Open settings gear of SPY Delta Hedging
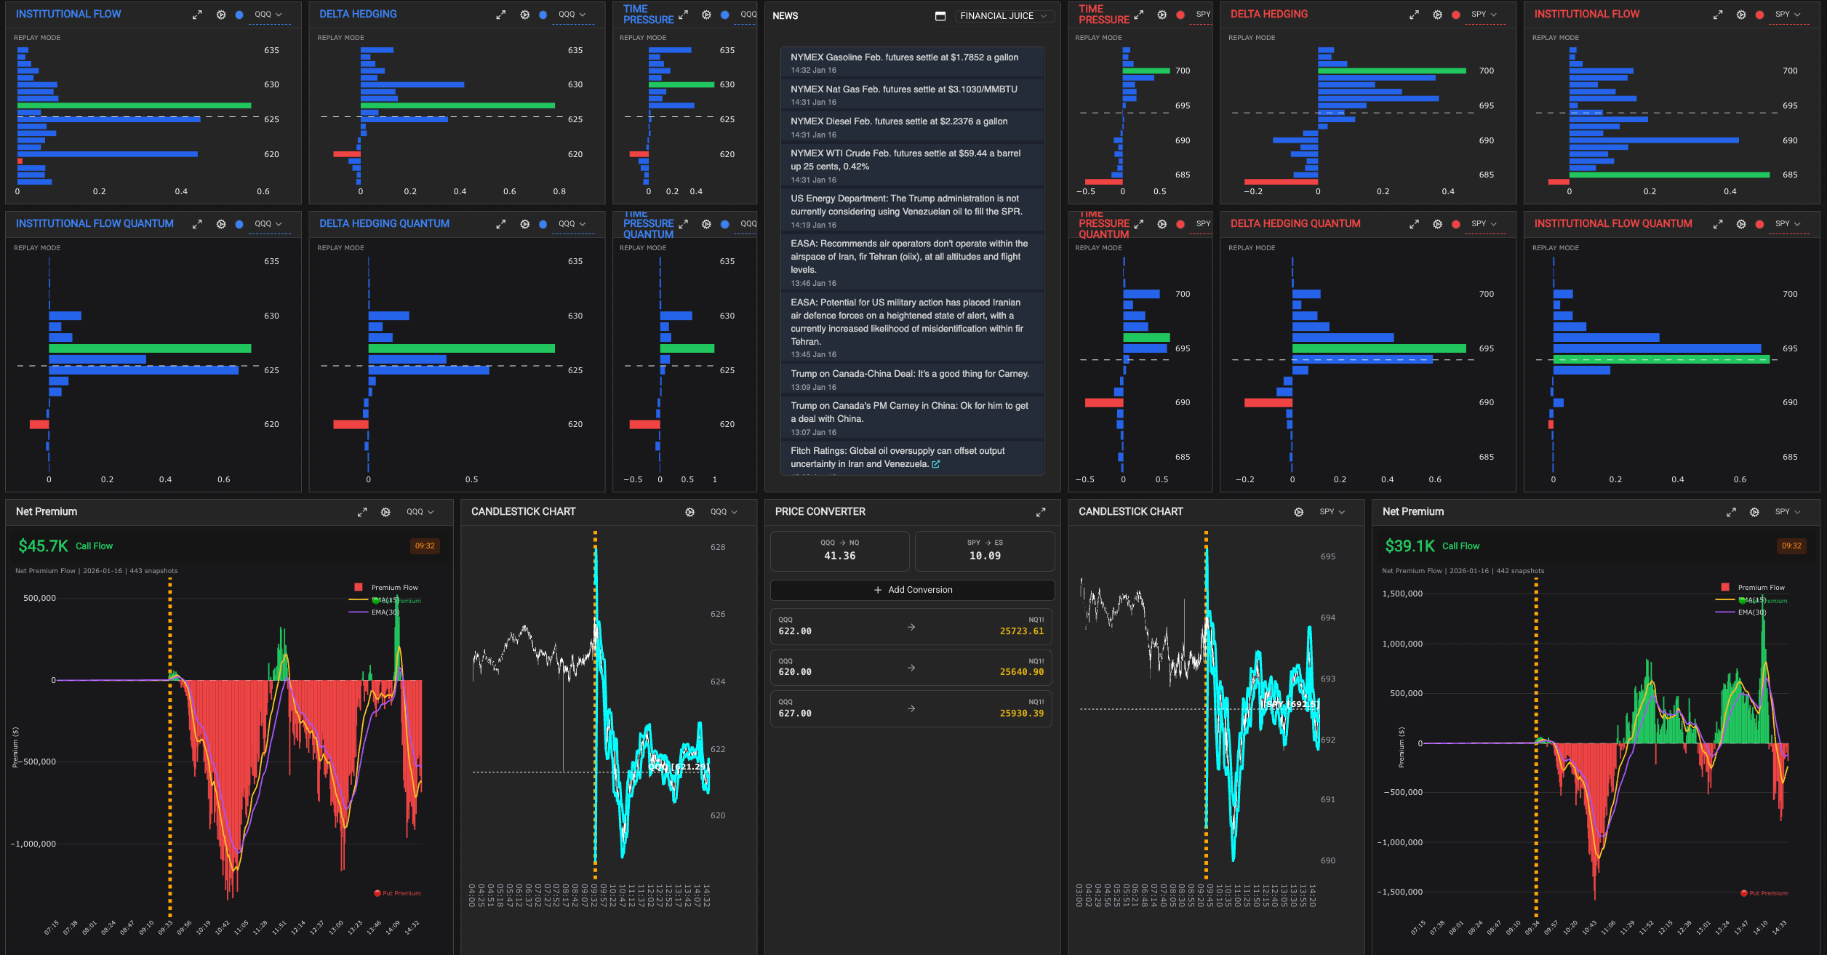Image resolution: width=1827 pixels, height=955 pixels. 1437,15
